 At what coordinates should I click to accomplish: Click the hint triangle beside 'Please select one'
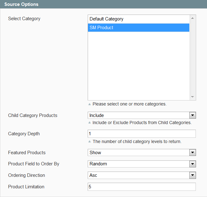click(x=90, y=104)
